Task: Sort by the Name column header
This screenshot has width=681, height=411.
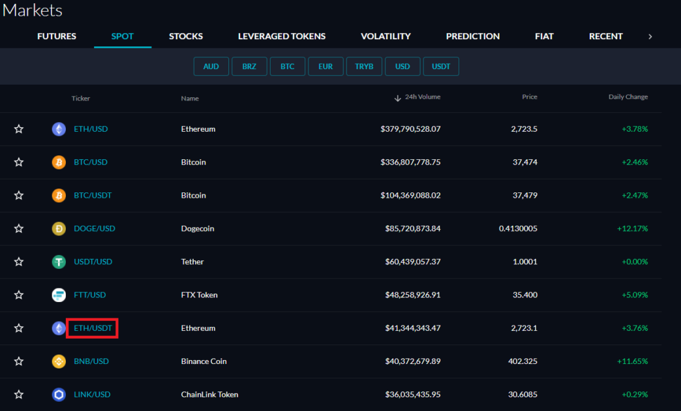Action: coord(190,99)
